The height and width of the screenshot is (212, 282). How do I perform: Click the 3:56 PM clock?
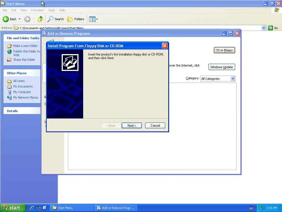pos(272,208)
